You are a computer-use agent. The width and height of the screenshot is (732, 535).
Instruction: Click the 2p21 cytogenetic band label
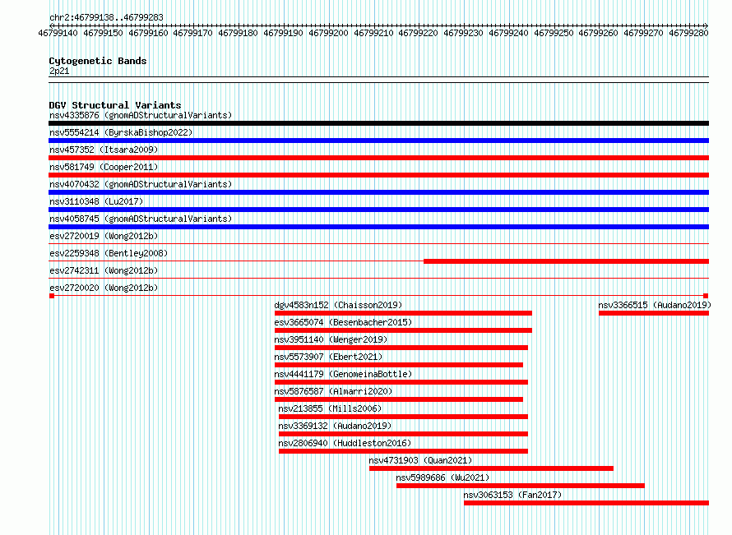[x=59, y=71]
